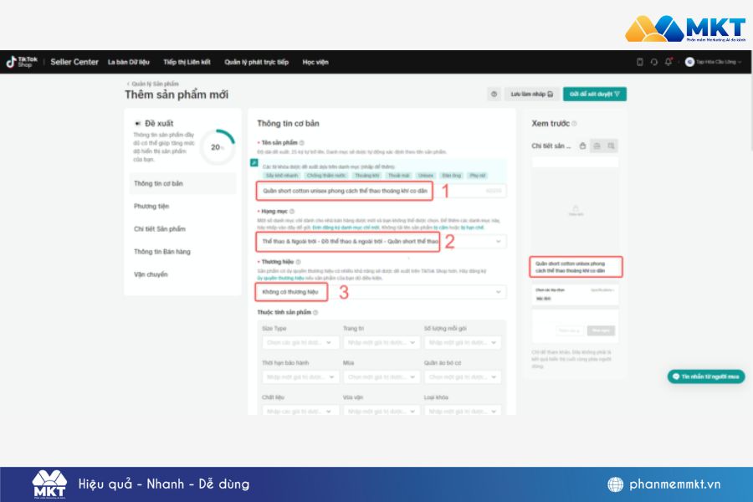Add the Phụ nữ keyword tag
Screen dimensions: 753x502
click(x=478, y=176)
